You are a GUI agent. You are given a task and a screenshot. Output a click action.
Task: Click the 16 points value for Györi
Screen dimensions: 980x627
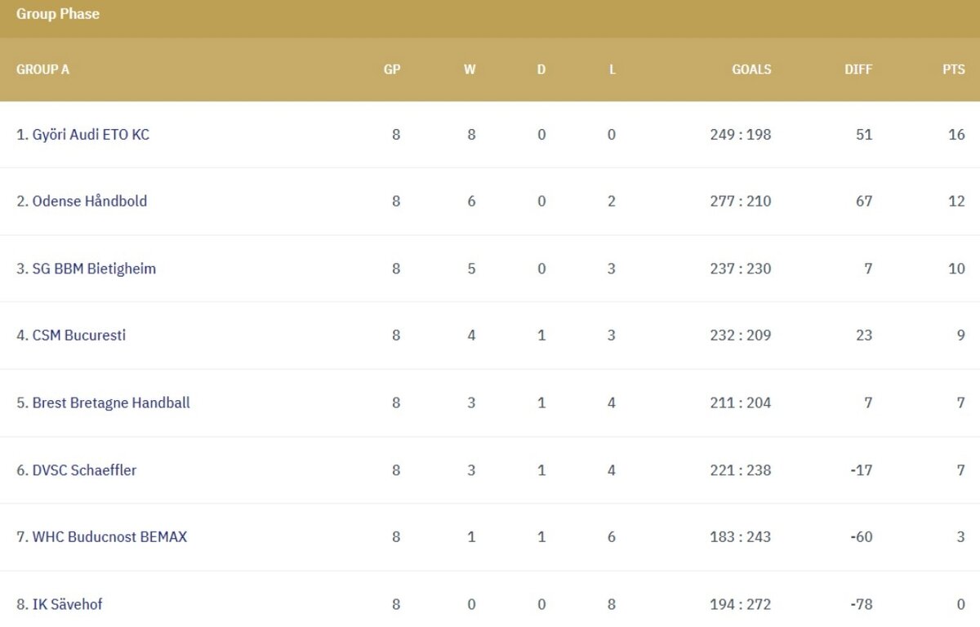tap(956, 135)
